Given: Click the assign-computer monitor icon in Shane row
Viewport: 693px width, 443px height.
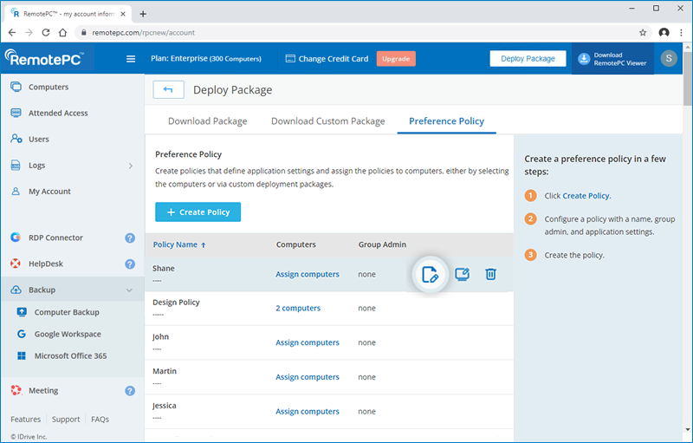Looking at the screenshot, I should (x=463, y=275).
